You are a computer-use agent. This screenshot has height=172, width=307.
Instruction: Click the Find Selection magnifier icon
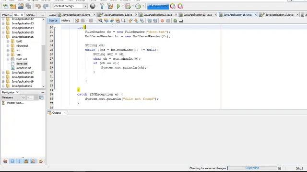click(x=100, y=21)
